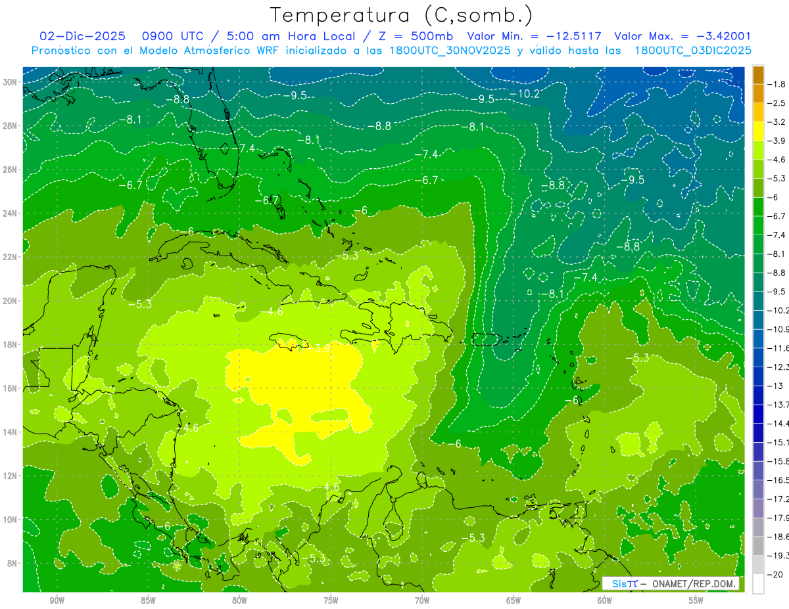The width and height of the screenshot is (789, 609).
Task: Select the 'Z = 500mb' level label
Action: (414, 36)
